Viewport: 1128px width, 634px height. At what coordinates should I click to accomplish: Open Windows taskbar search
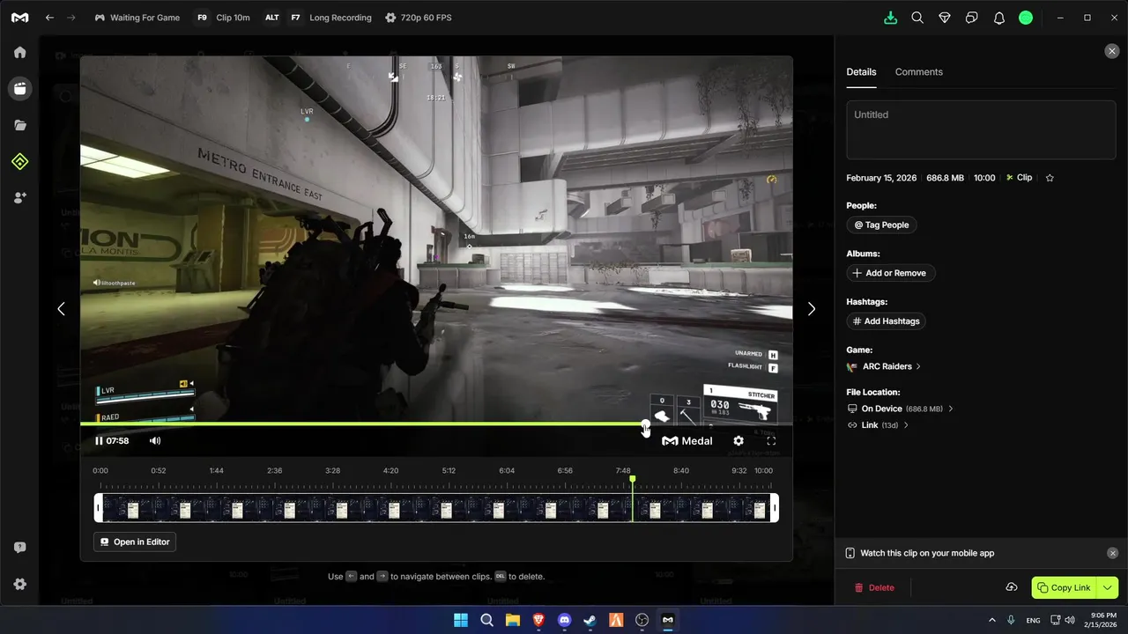coord(486,620)
